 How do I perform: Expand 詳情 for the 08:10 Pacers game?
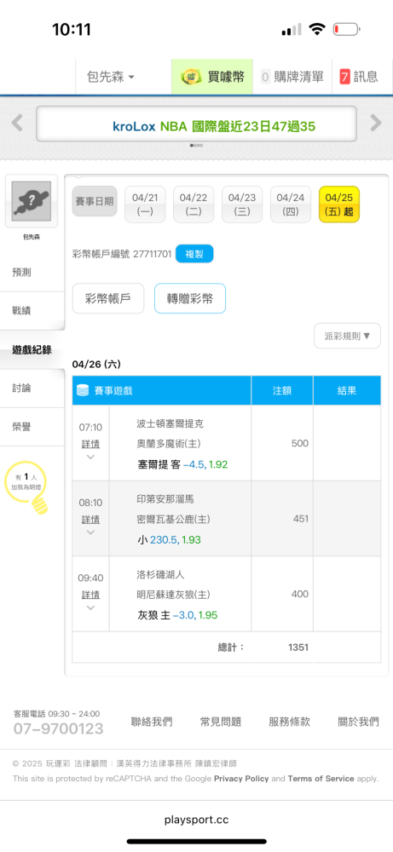90,520
